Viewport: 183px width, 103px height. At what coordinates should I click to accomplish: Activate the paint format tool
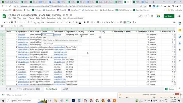pyautogui.click(x=15, y=22)
